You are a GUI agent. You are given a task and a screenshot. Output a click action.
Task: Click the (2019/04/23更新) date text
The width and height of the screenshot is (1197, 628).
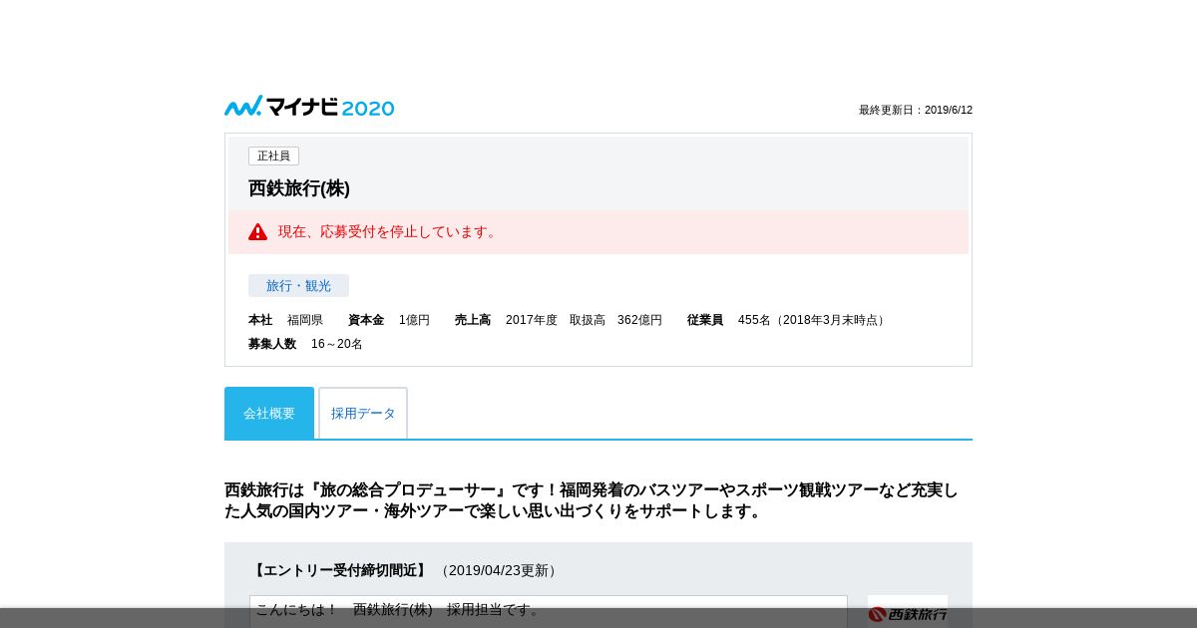click(x=499, y=570)
